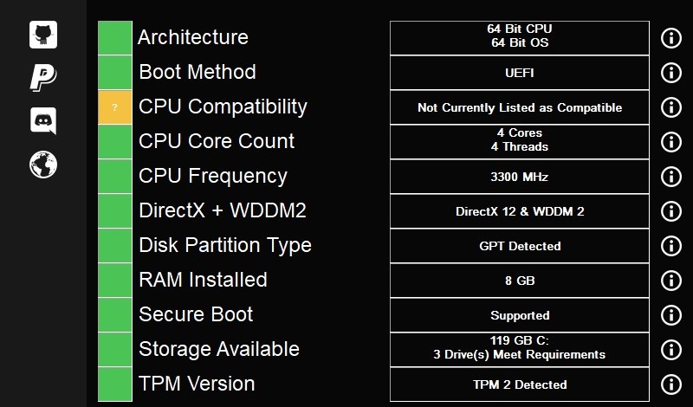Screen dimensions: 693x407
Task: Open Secure Boot info icon
Action: point(671,315)
